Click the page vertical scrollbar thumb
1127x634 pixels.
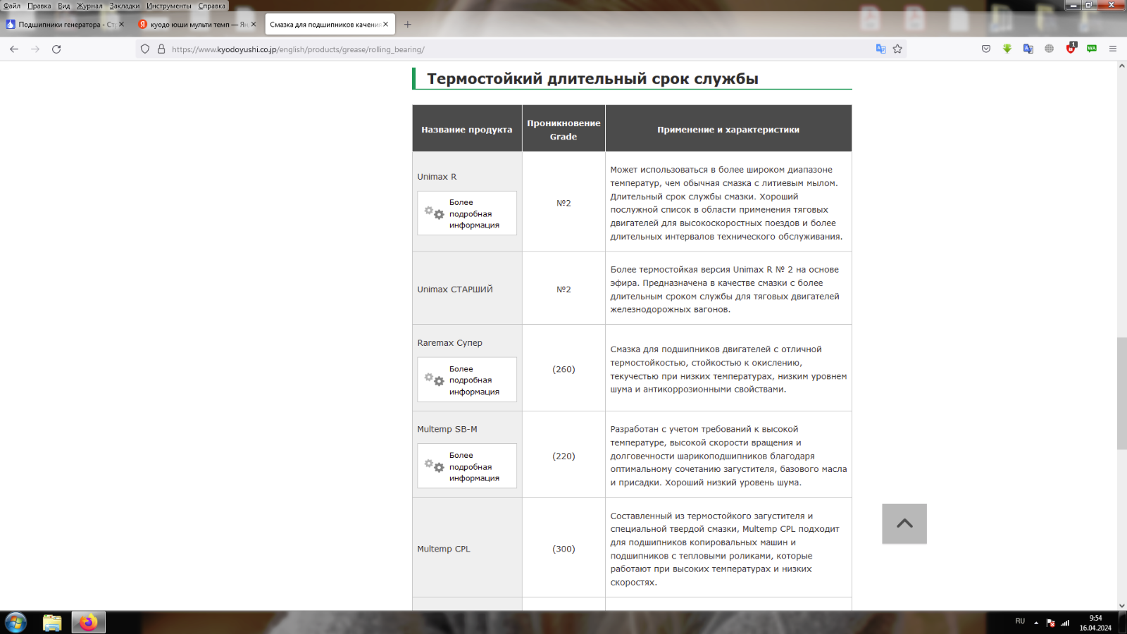[x=1121, y=394]
